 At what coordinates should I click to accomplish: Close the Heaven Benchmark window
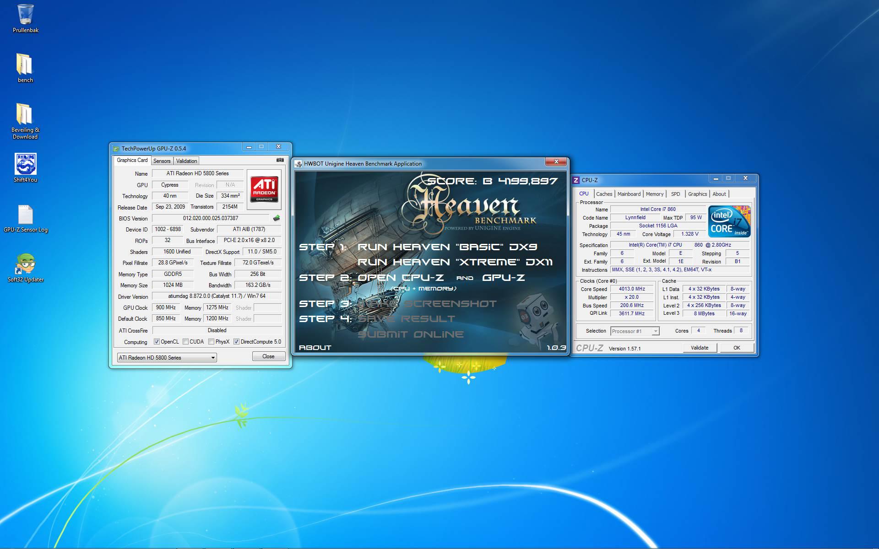click(556, 161)
